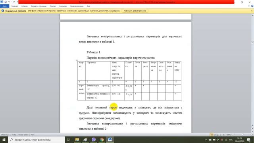The height and width of the screenshot is (143, 254).
Task: Click the table move handle above the table
Action: pos(77,60)
